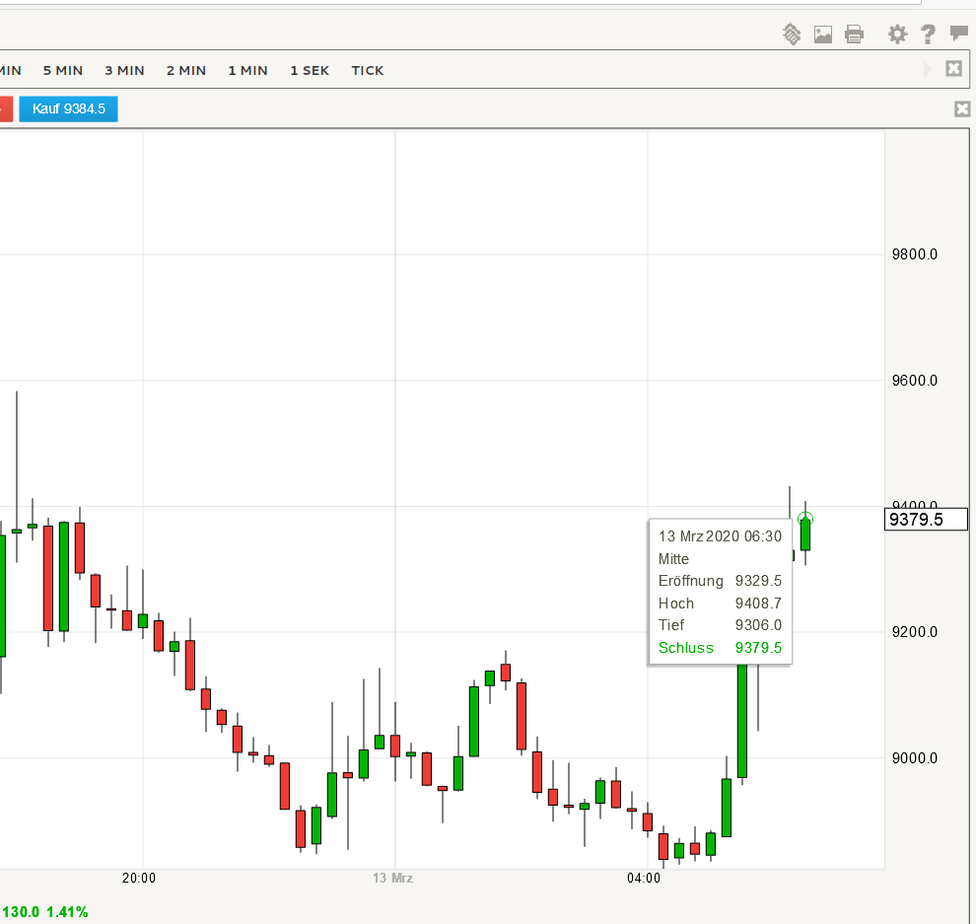Click Eröffnung 9329.5 in the tooltip
976x924 pixels.
pos(720,580)
